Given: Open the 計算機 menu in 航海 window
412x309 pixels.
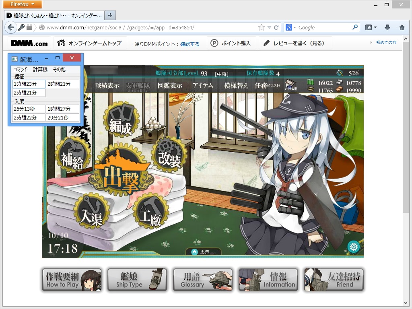Looking at the screenshot, I should click(40, 69).
